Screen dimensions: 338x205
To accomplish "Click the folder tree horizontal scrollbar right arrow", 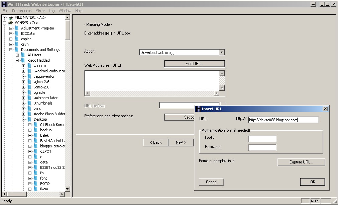I will 62,194.
